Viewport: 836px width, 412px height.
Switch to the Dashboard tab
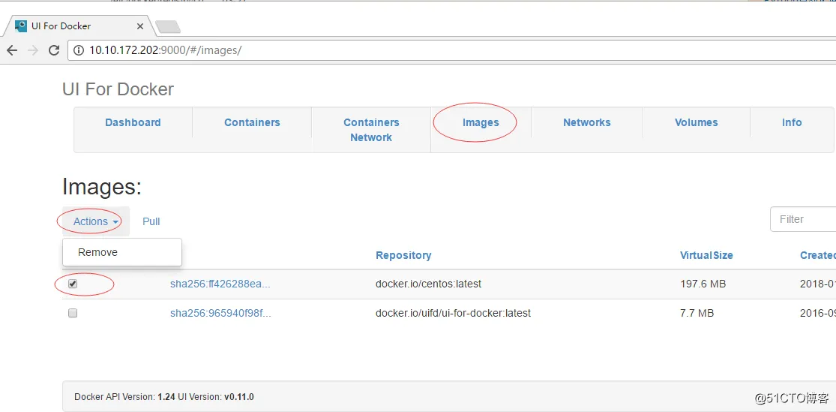[x=133, y=122]
